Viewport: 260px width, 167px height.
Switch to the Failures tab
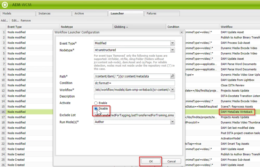[x=162, y=13]
